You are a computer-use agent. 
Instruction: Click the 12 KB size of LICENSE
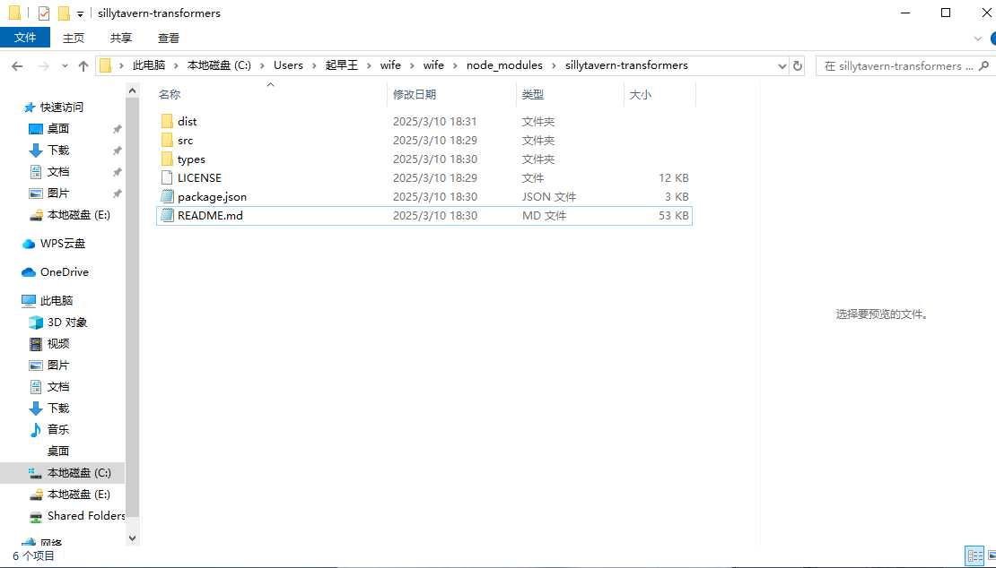pos(674,178)
